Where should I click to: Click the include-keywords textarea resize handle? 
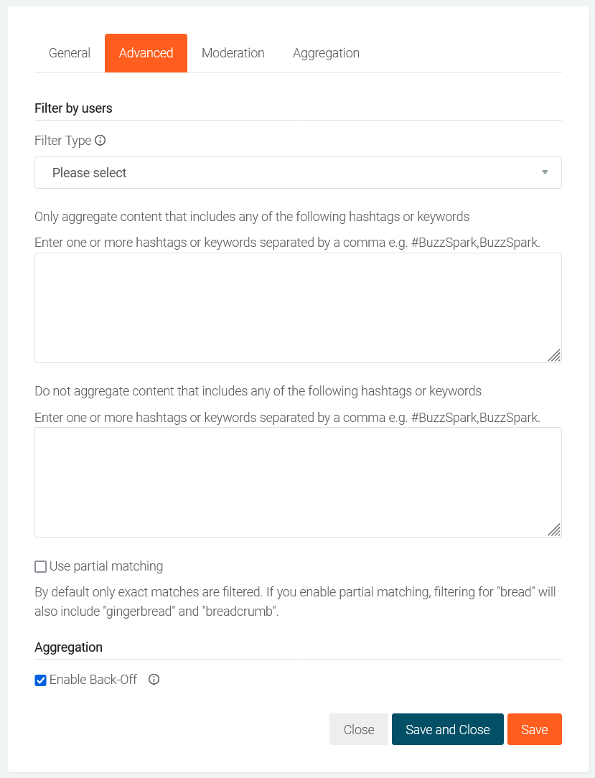(554, 355)
